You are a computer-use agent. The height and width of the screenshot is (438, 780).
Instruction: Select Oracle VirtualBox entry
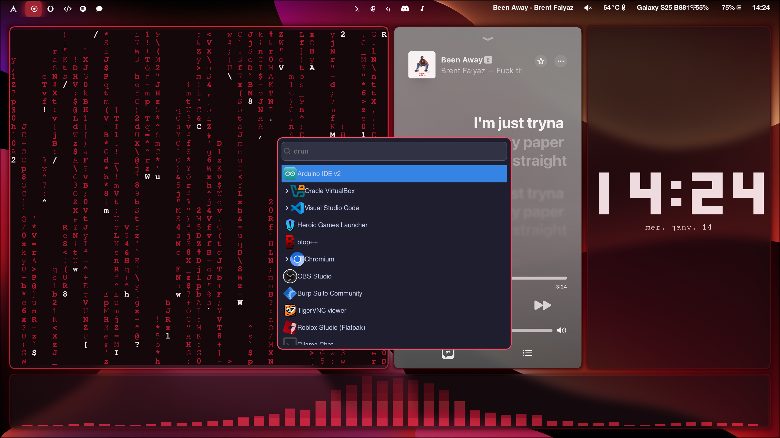click(x=394, y=191)
